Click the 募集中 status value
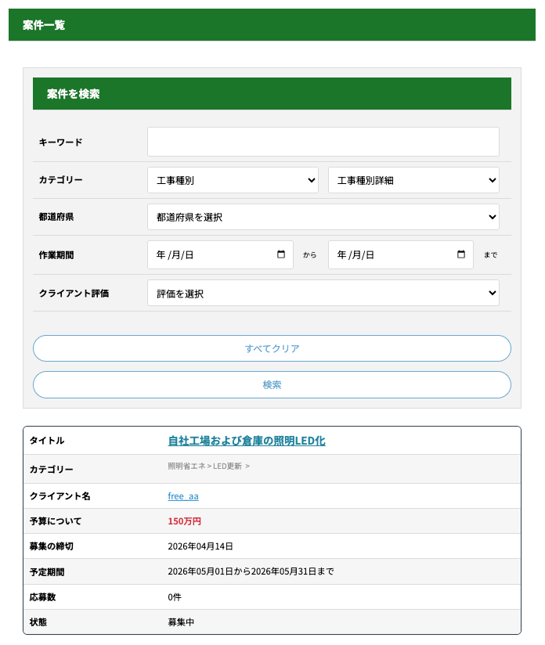The image size is (545, 645). (x=181, y=622)
